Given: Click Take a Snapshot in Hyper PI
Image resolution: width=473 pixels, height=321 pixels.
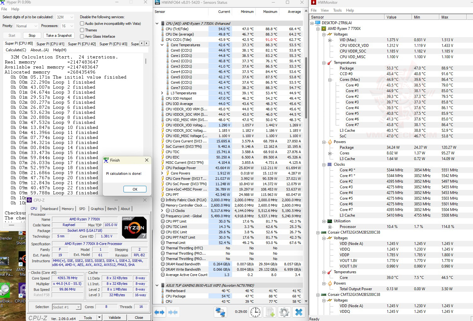Looking at the screenshot, I should point(59,36).
